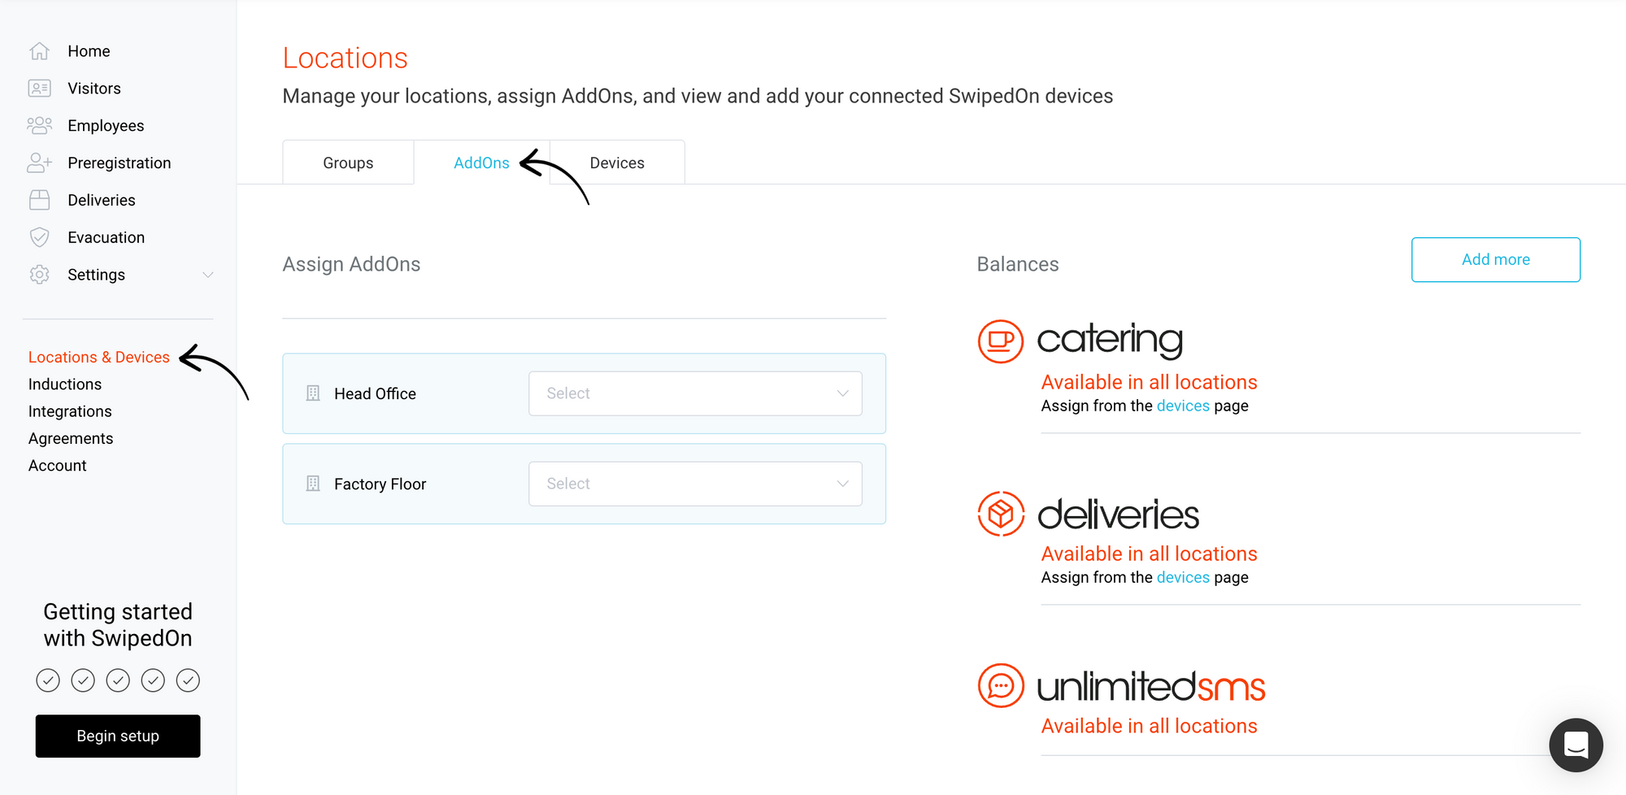
Task: Open the Groups tab
Action: click(x=348, y=162)
